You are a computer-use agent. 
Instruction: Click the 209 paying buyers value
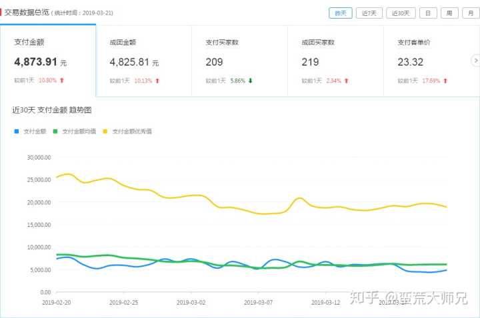[214, 63]
